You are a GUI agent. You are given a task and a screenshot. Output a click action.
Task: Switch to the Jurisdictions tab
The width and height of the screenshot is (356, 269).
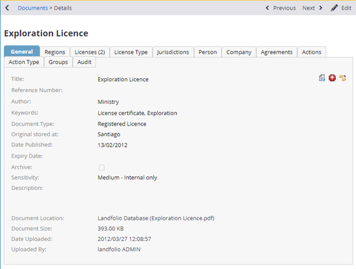pos(173,52)
